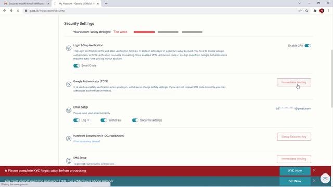Stop loading the page
Viewport: 333px width, 187px height.
coord(18,11)
